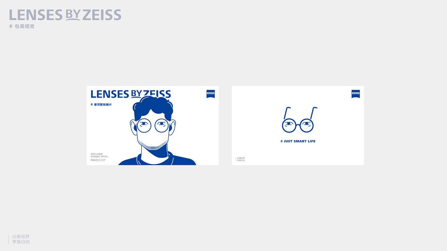Click the left temple arm of standalone glasses
This screenshot has width=447, height=251.
[287, 112]
